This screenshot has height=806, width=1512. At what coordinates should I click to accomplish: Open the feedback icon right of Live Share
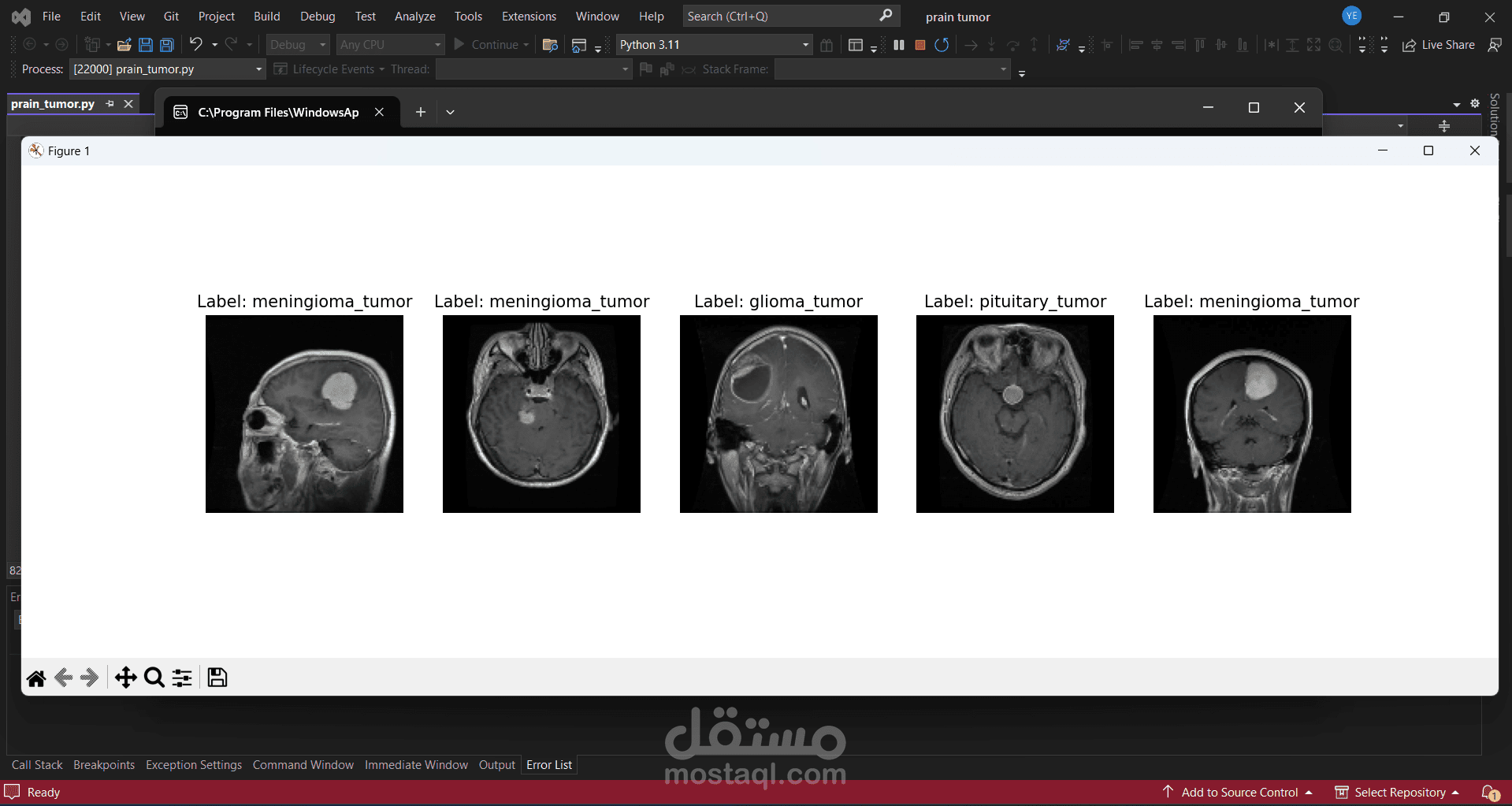[1495, 45]
